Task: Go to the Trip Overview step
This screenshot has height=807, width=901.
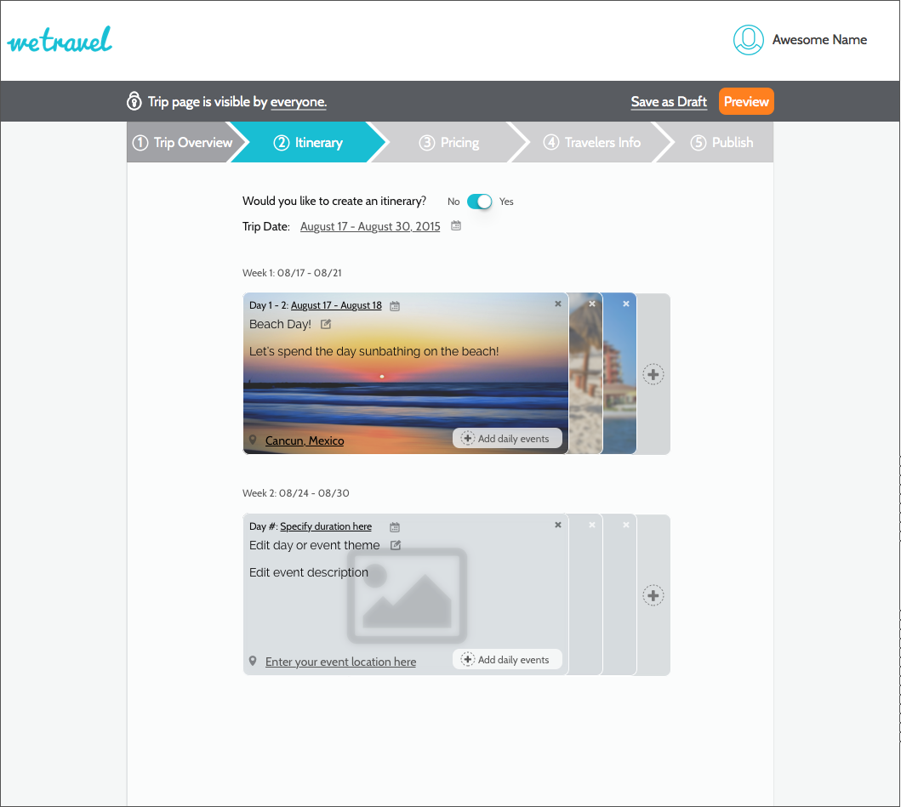Action: (183, 143)
